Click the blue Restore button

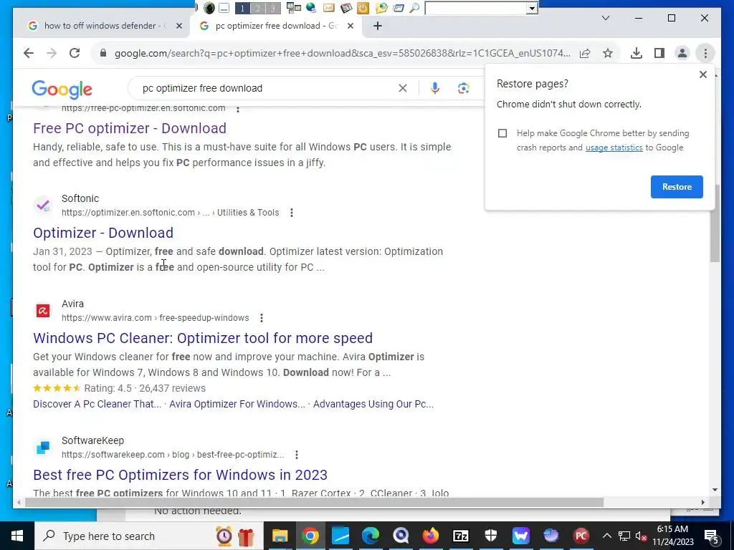click(x=677, y=187)
